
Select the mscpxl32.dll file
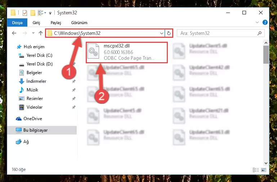click(x=127, y=52)
